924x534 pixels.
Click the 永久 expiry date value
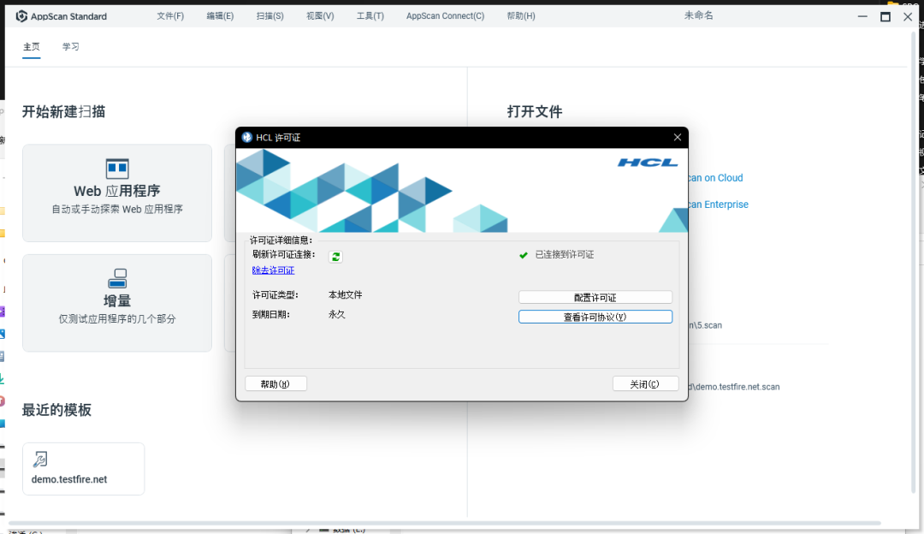click(337, 315)
